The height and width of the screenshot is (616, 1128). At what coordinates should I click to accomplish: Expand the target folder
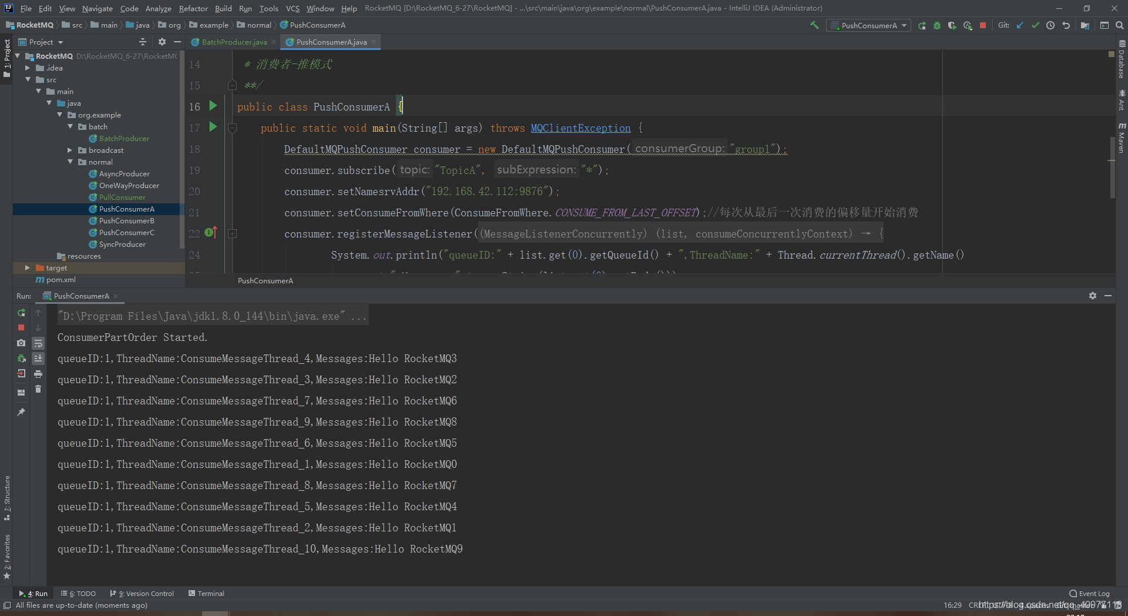click(28, 267)
